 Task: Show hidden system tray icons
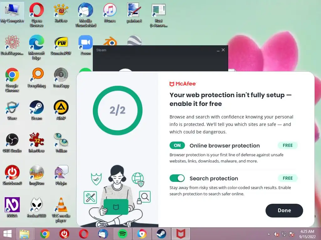coord(269,234)
